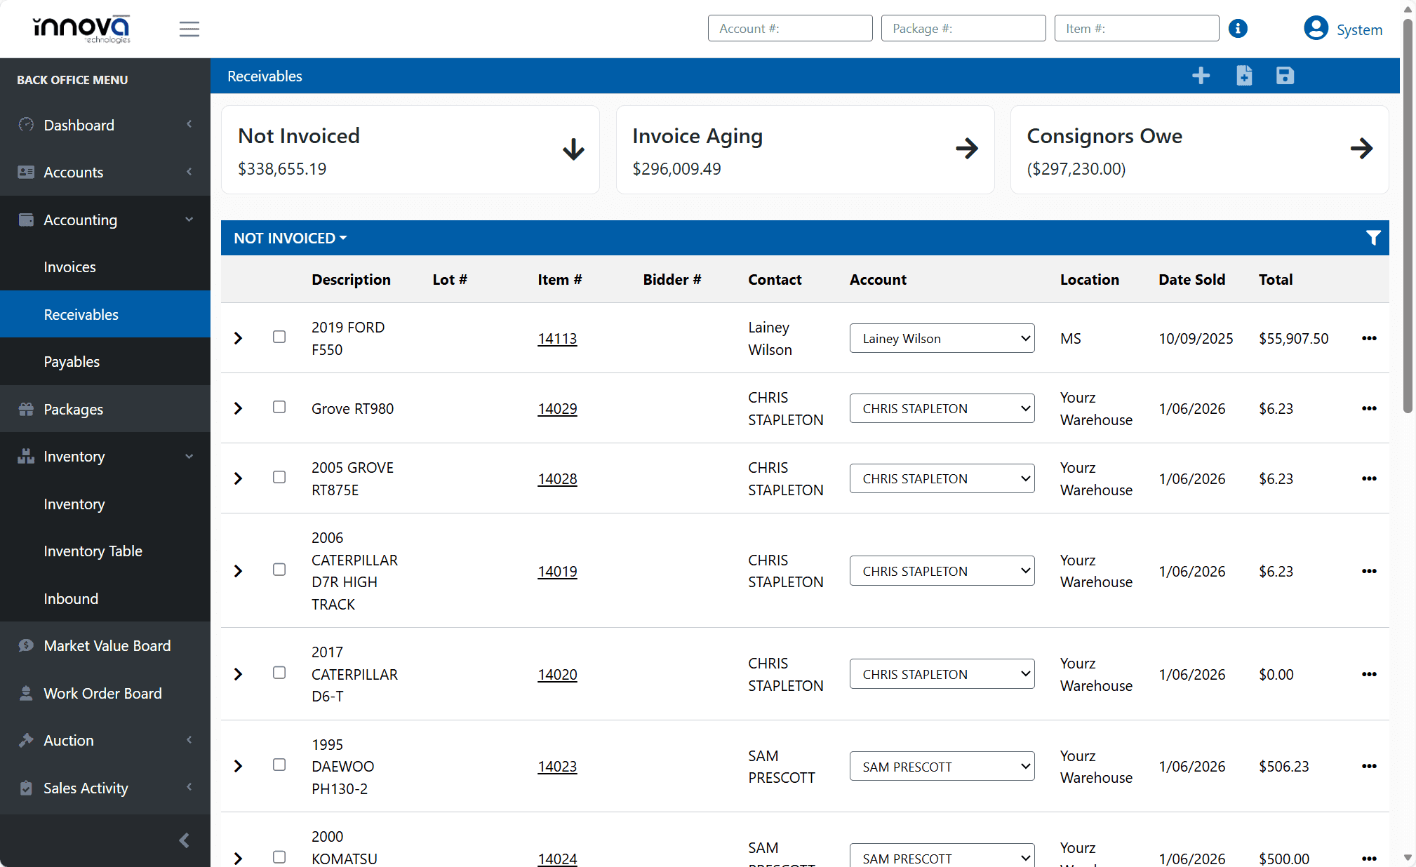Expand row for 2005 GROVE RT875E
The height and width of the screenshot is (867, 1416).
pyautogui.click(x=239, y=478)
